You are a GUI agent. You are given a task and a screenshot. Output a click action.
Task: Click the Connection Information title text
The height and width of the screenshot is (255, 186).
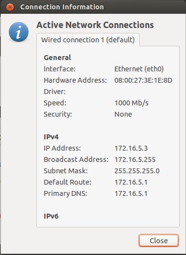pyautogui.click(x=62, y=7)
